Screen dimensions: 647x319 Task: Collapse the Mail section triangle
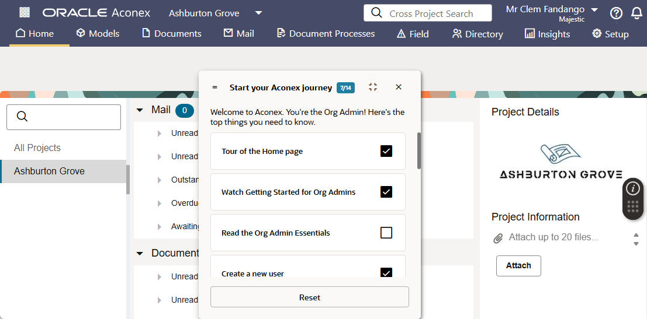point(140,110)
